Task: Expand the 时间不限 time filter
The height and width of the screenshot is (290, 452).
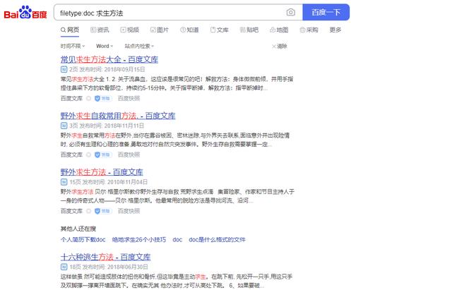Action: [x=73, y=46]
